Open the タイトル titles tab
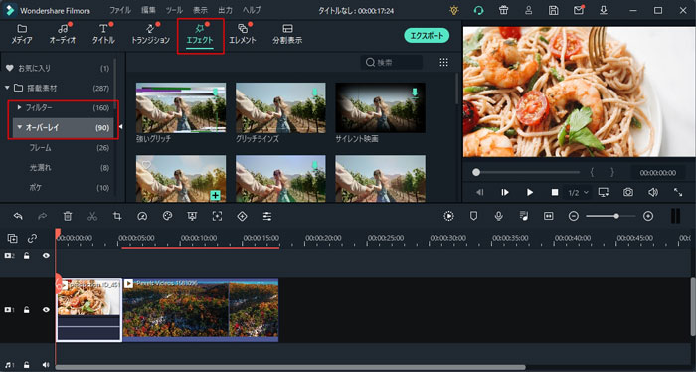This screenshot has width=696, height=372. tap(103, 34)
